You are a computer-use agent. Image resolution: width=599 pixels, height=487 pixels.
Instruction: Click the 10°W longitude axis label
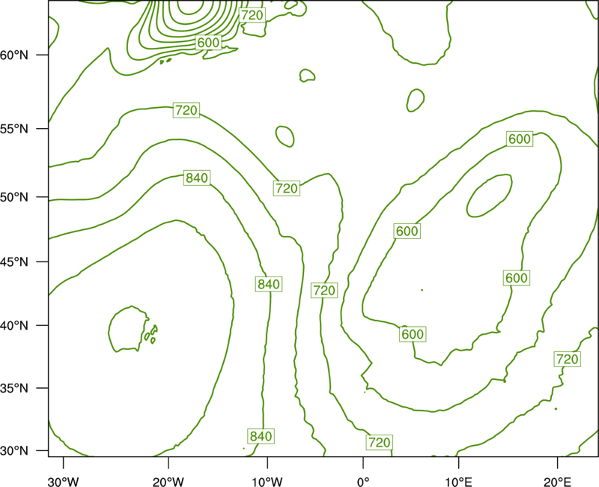pyautogui.click(x=267, y=482)
